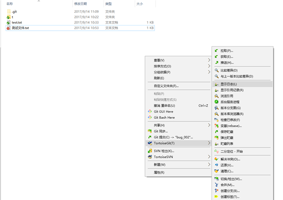Expand the 排序方式(O) submenu arrow
This screenshot has height=200, width=283.
pos(209,66)
